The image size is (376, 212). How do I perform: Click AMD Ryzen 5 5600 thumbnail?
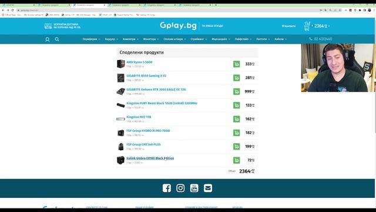tap(120, 64)
